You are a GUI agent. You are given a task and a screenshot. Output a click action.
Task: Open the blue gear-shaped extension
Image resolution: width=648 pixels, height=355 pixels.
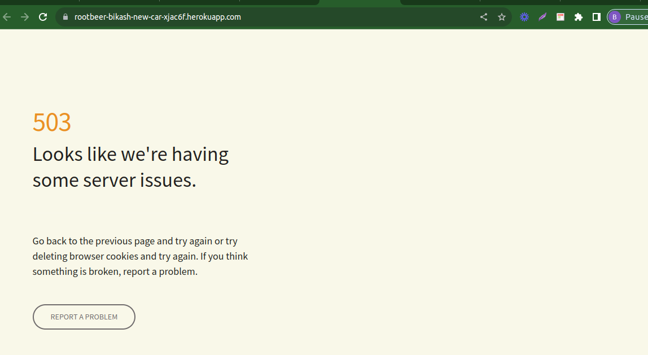coord(524,17)
